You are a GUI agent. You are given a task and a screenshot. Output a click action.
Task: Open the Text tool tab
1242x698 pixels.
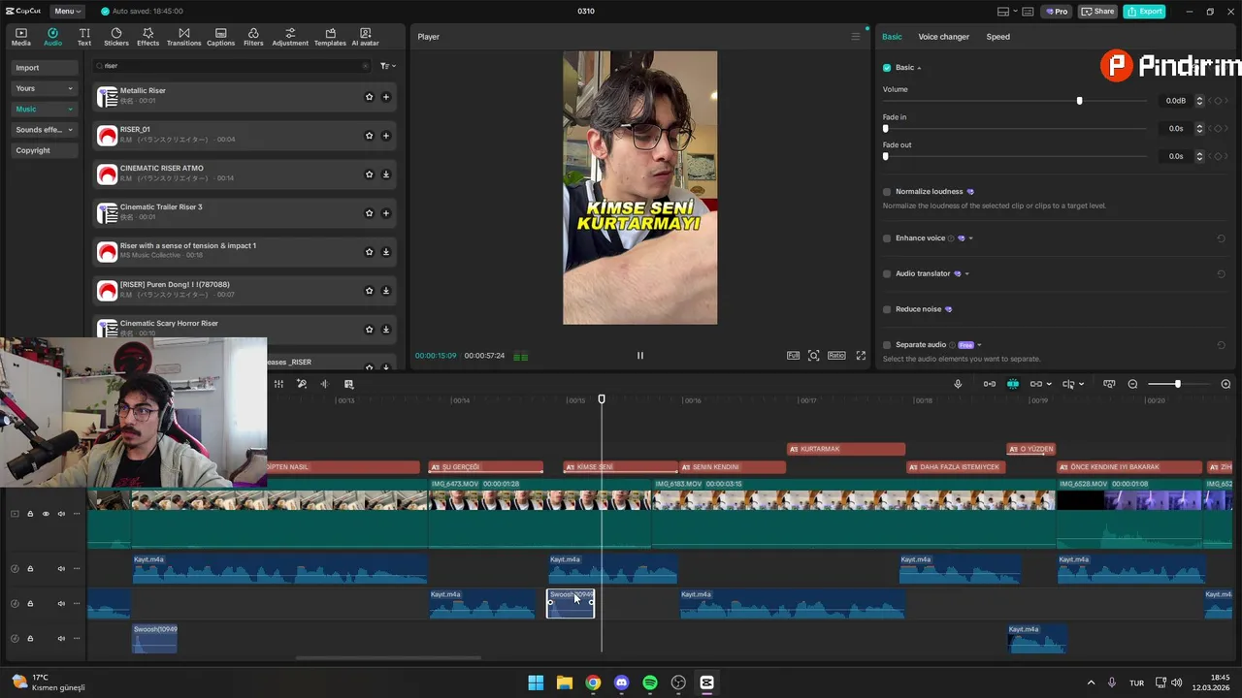coord(84,37)
